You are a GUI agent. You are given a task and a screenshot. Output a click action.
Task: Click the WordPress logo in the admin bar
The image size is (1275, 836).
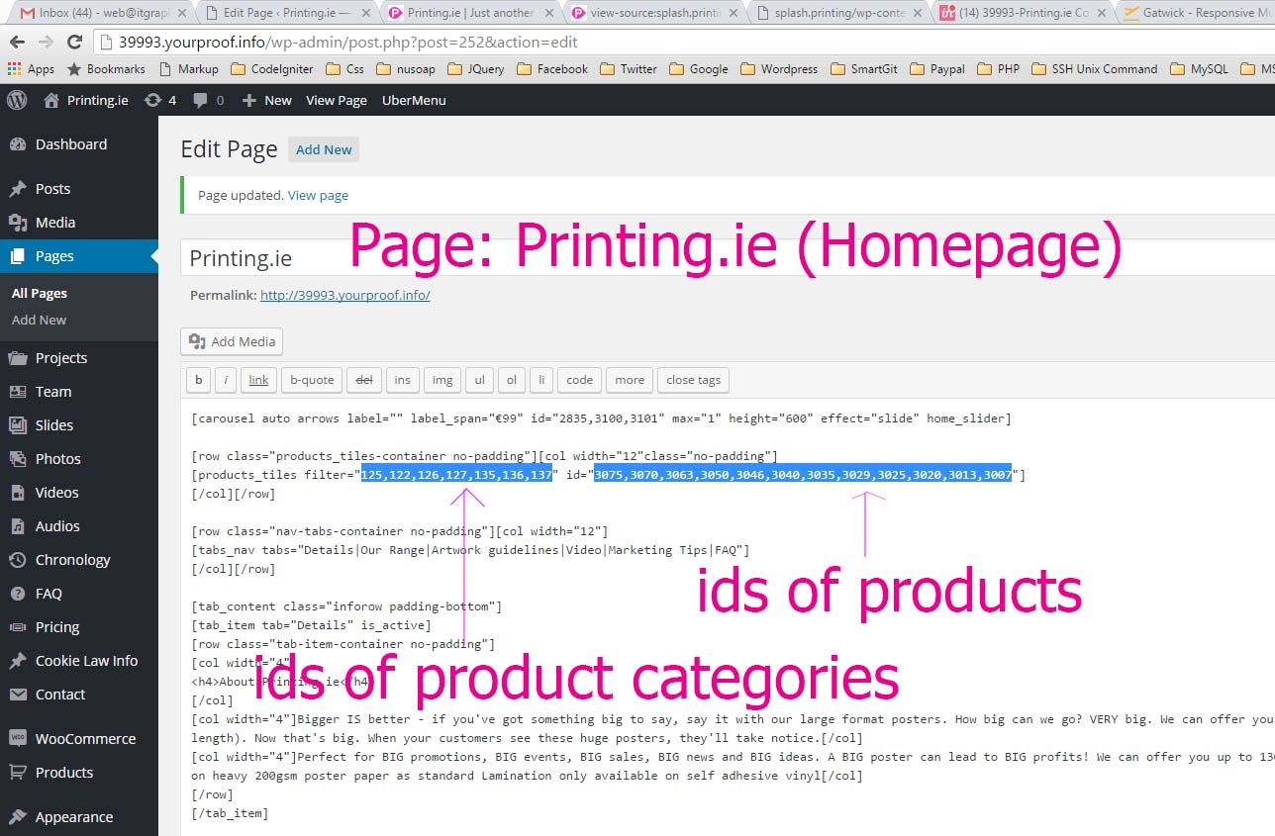coord(17,100)
